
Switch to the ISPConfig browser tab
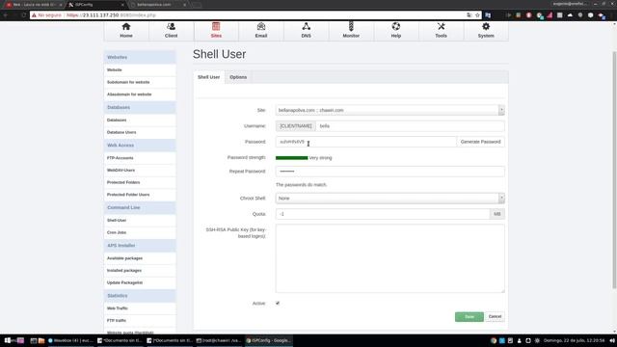coord(95,5)
